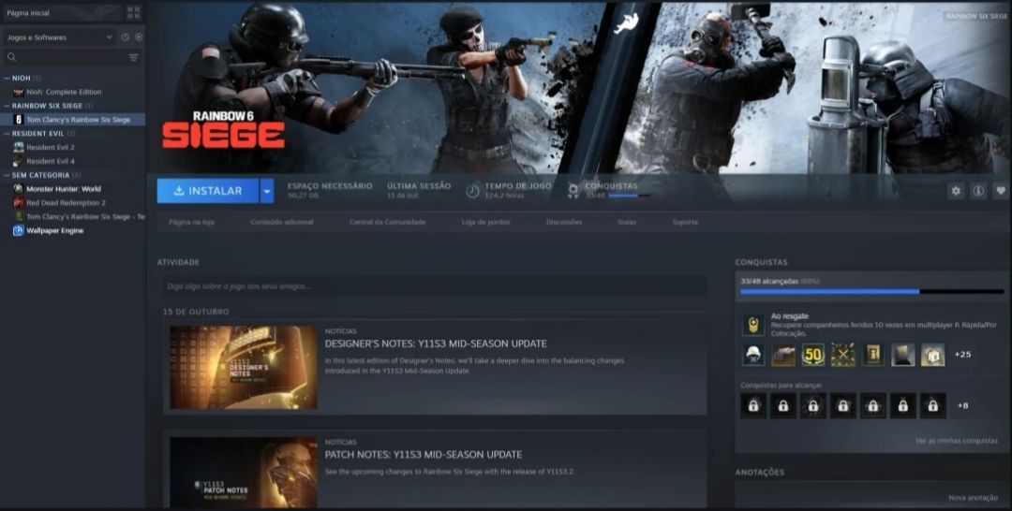This screenshot has height=511, width=1012.
Task: Collapse the SEM CATEGORIA category
Action: (7, 175)
